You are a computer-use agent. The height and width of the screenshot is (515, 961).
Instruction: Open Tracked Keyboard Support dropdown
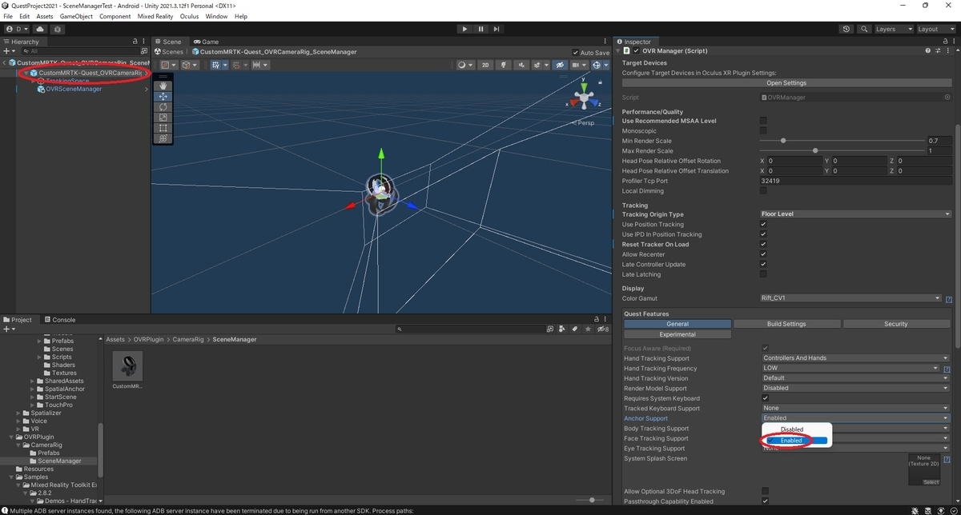[x=854, y=408]
